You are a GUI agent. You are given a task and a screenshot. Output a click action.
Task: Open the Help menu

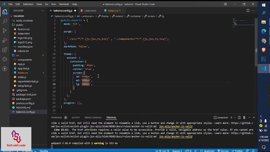point(74,4)
